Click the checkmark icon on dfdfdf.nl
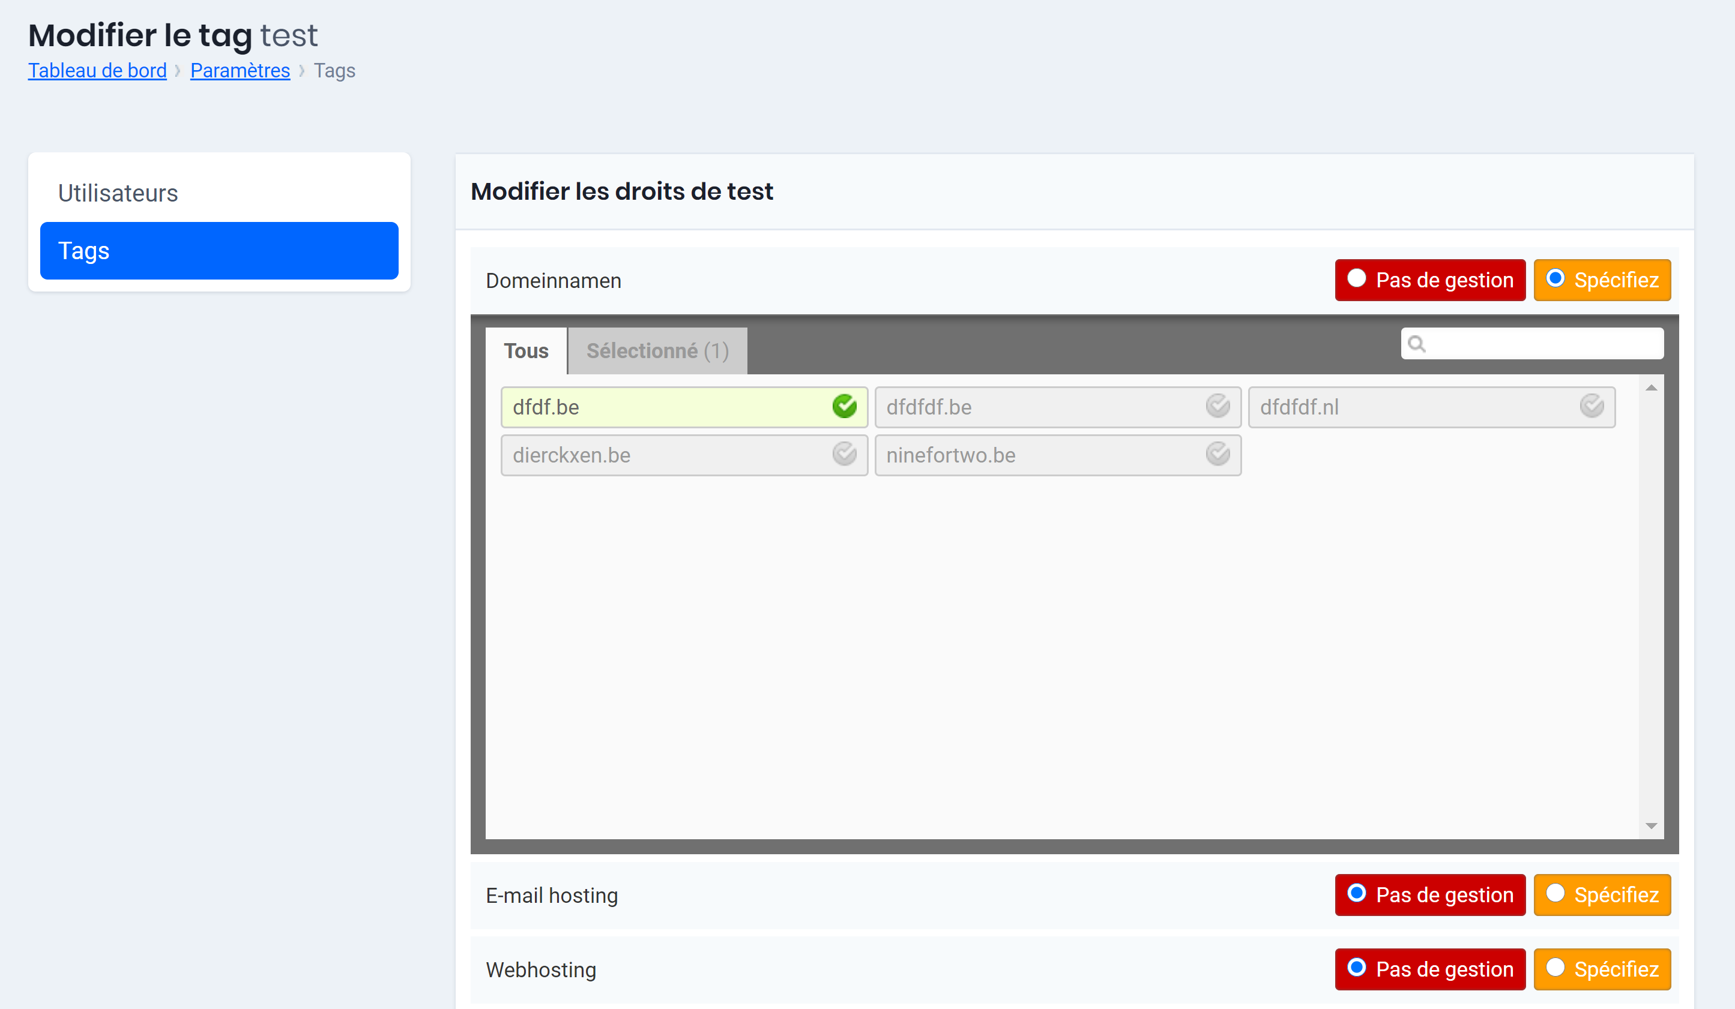Image resolution: width=1735 pixels, height=1009 pixels. click(1593, 407)
